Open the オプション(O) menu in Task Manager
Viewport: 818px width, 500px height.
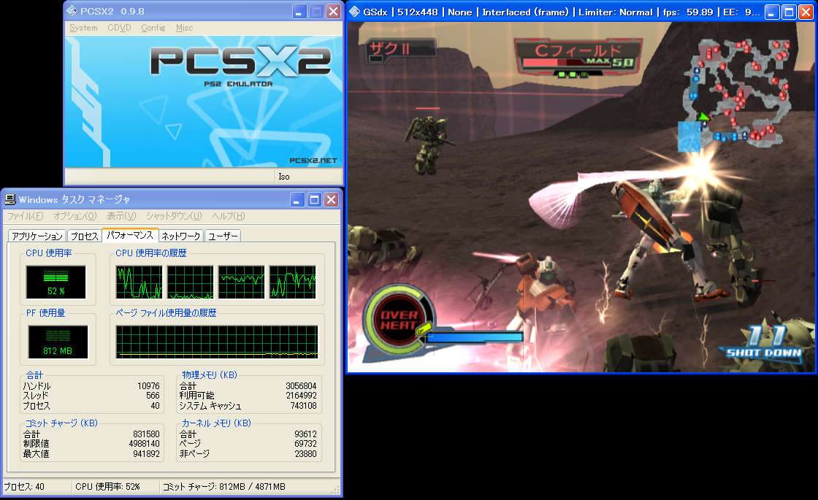pos(74,216)
